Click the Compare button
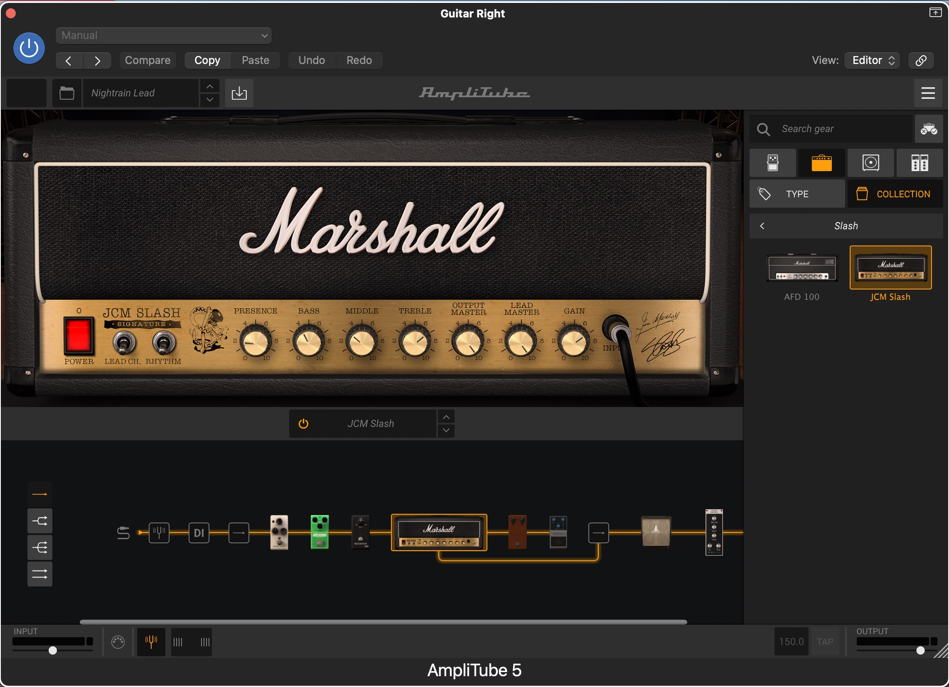 148,61
